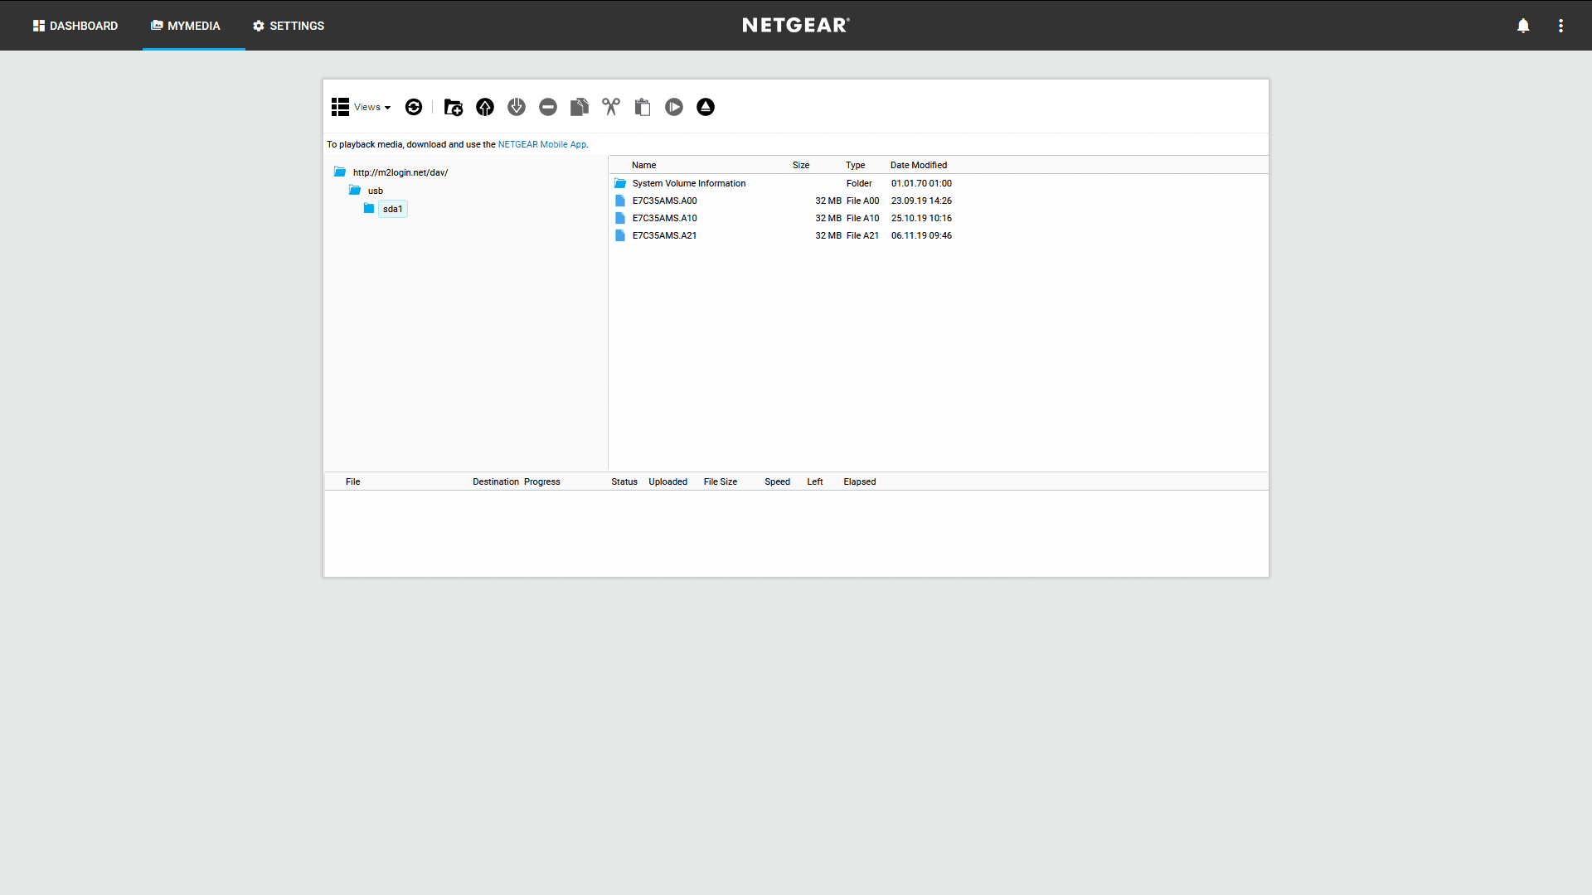
Task: Sort files by the Date Modified column
Action: pos(918,165)
